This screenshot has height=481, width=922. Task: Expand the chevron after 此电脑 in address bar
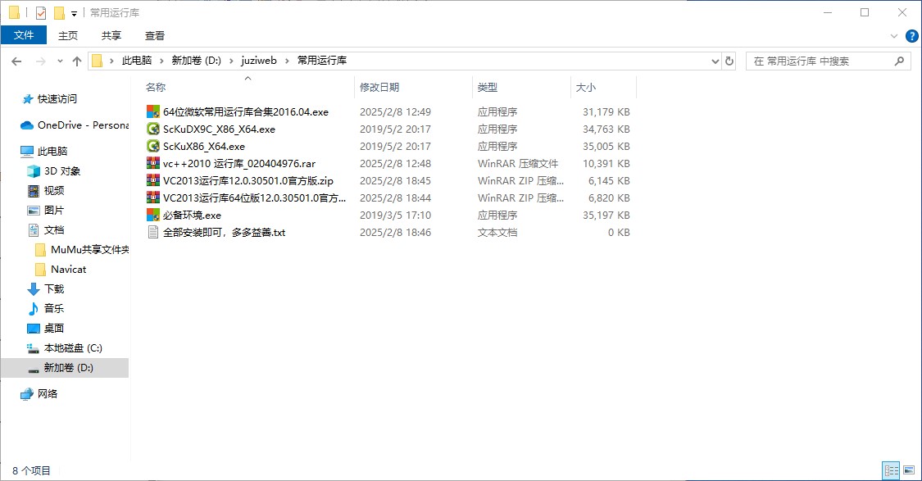[161, 61]
